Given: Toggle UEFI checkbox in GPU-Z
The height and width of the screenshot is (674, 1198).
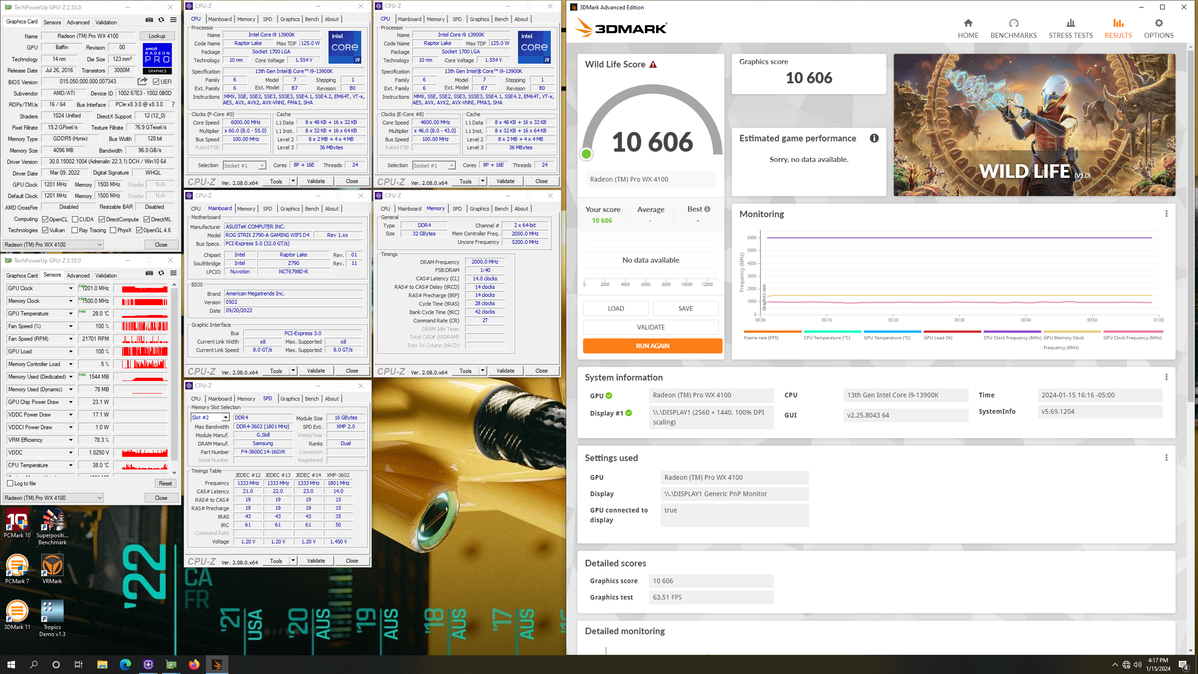Looking at the screenshot, I should tap(156, 82).
